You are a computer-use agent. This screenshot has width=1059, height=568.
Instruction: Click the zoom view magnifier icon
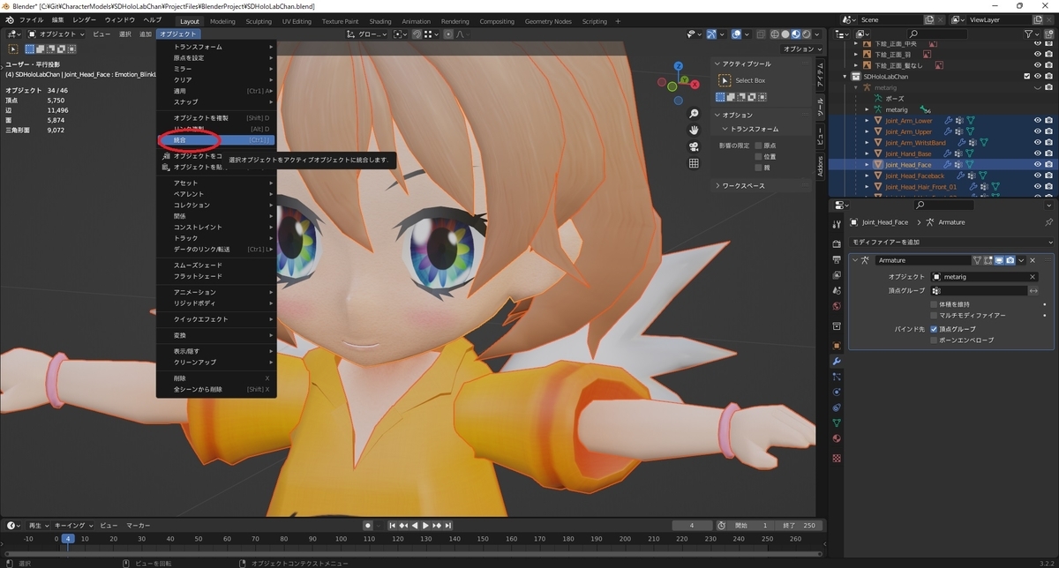tap(695, 114)
